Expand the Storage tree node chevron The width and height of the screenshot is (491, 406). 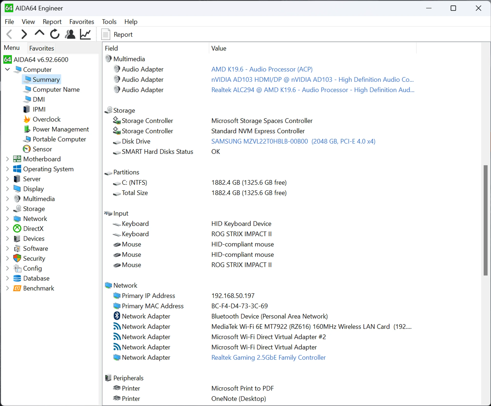(8, 209)
